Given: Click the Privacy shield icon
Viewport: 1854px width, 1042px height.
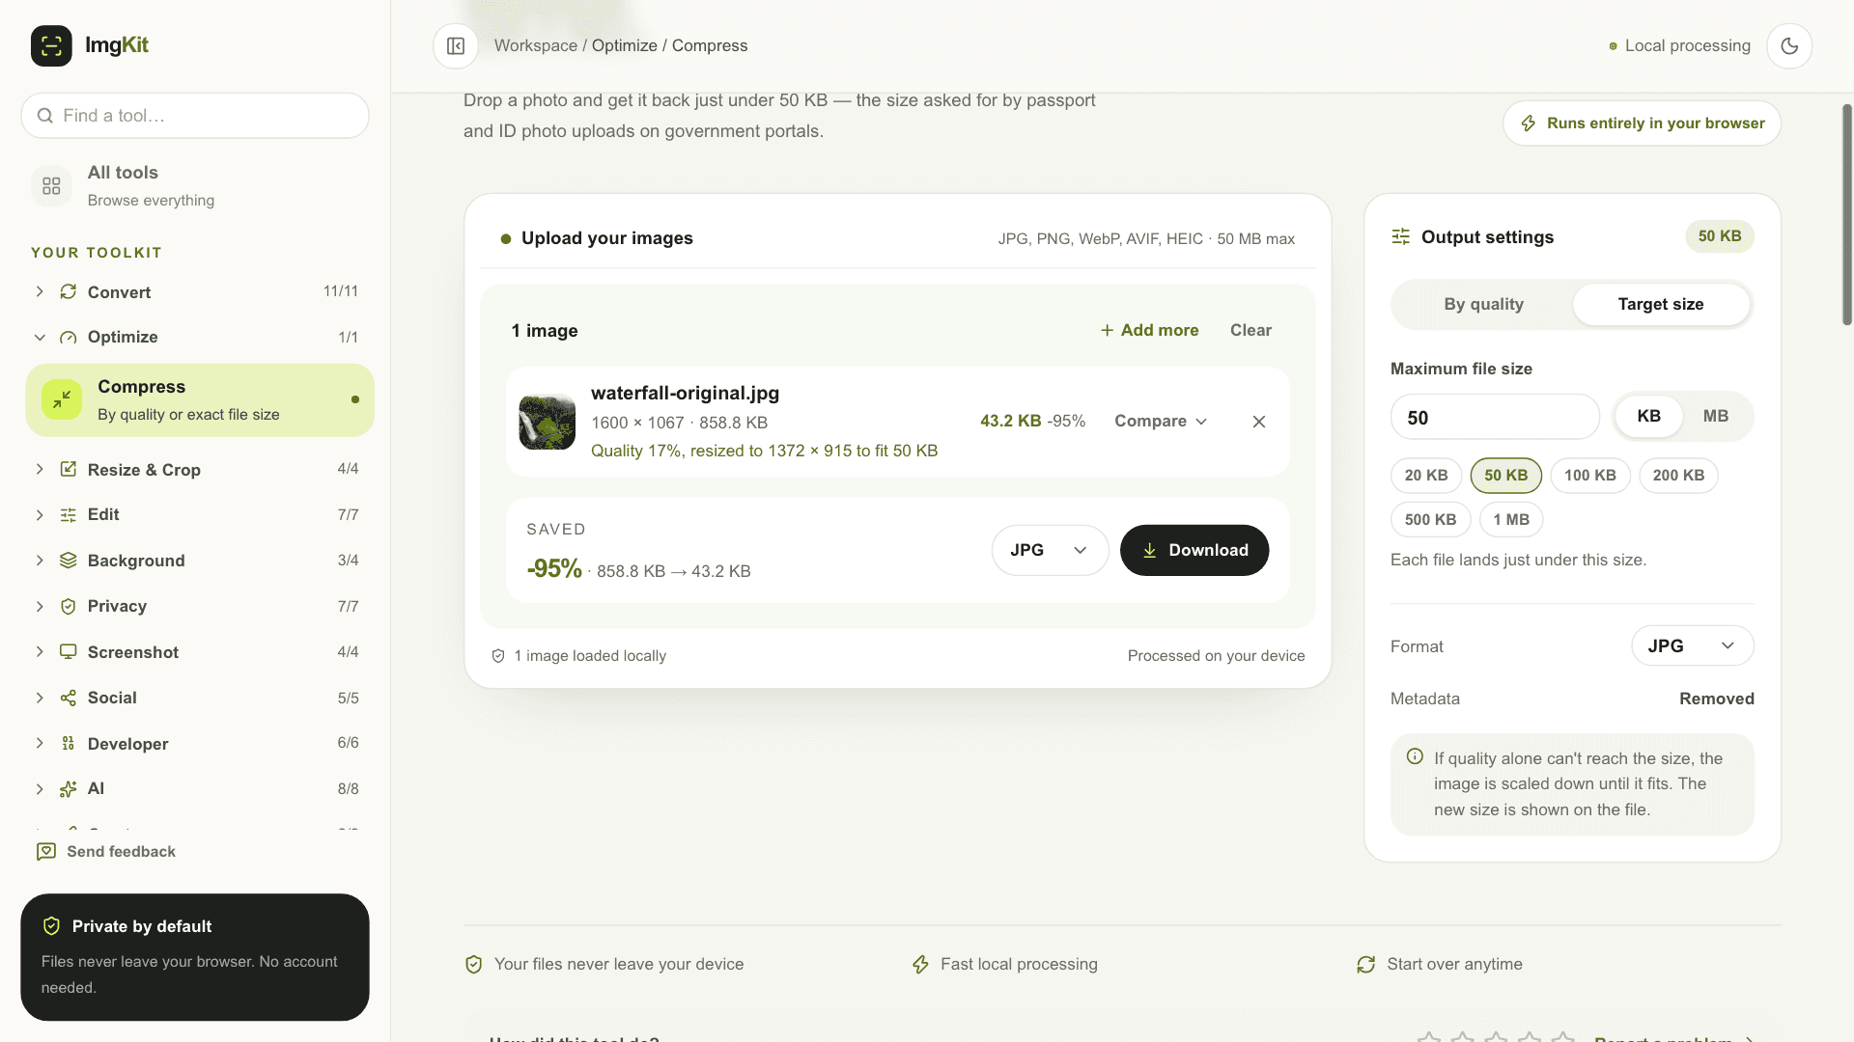Looking at the screenshot, I should pyautogui.click(x=69, y=606).
